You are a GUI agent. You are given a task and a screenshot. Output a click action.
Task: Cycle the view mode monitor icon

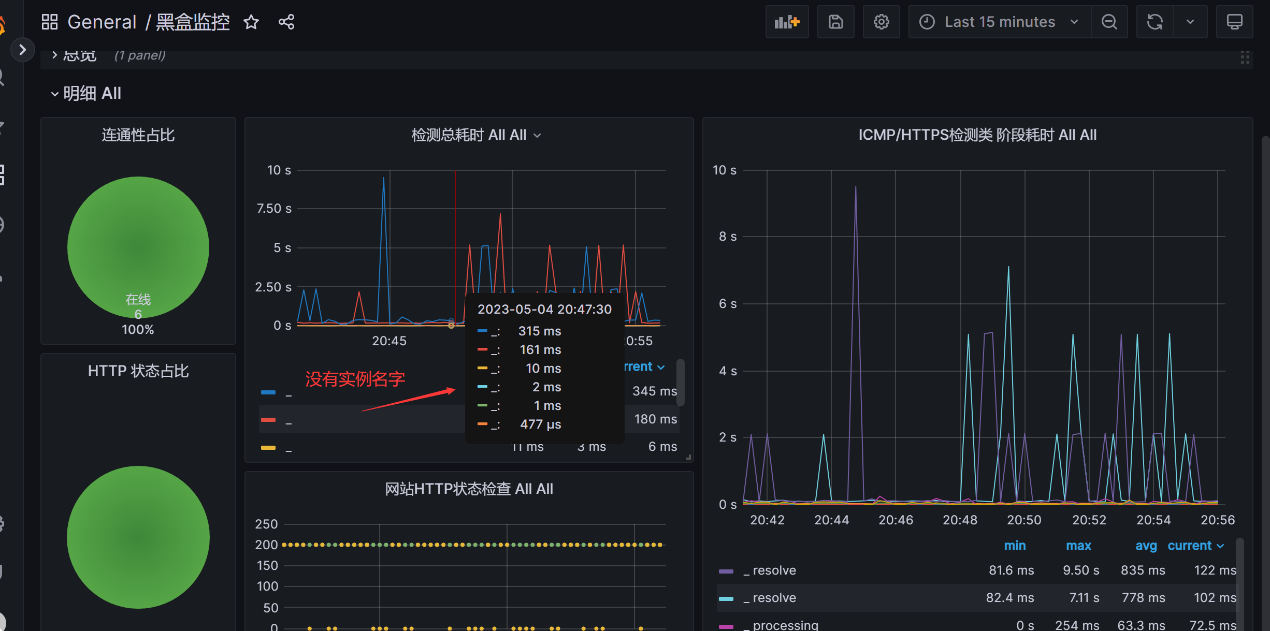(1234, 22)
